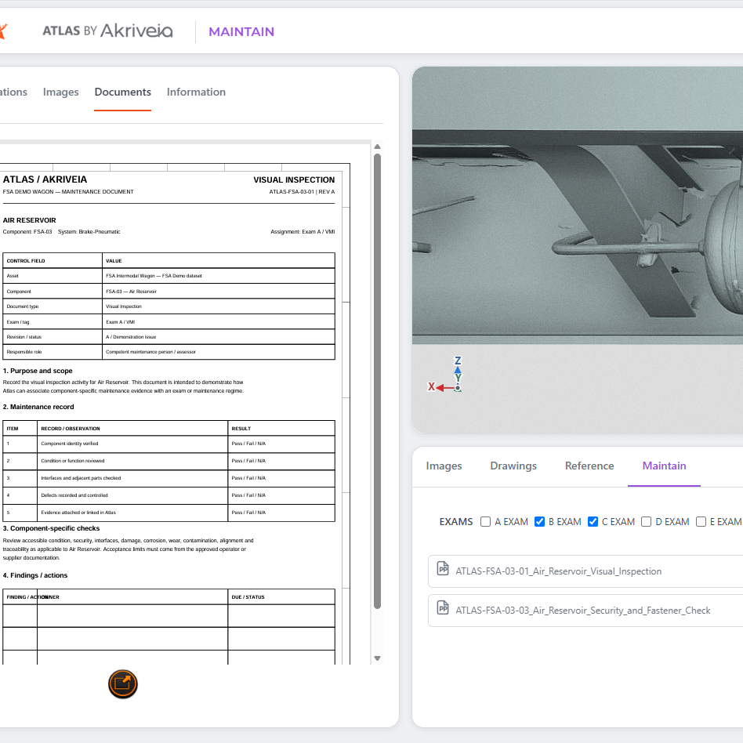Viewport: 743px width, 743px height.
Task: Switch to the Images tab in left panel
Action: pyautogui.click(x=60, y=92)
